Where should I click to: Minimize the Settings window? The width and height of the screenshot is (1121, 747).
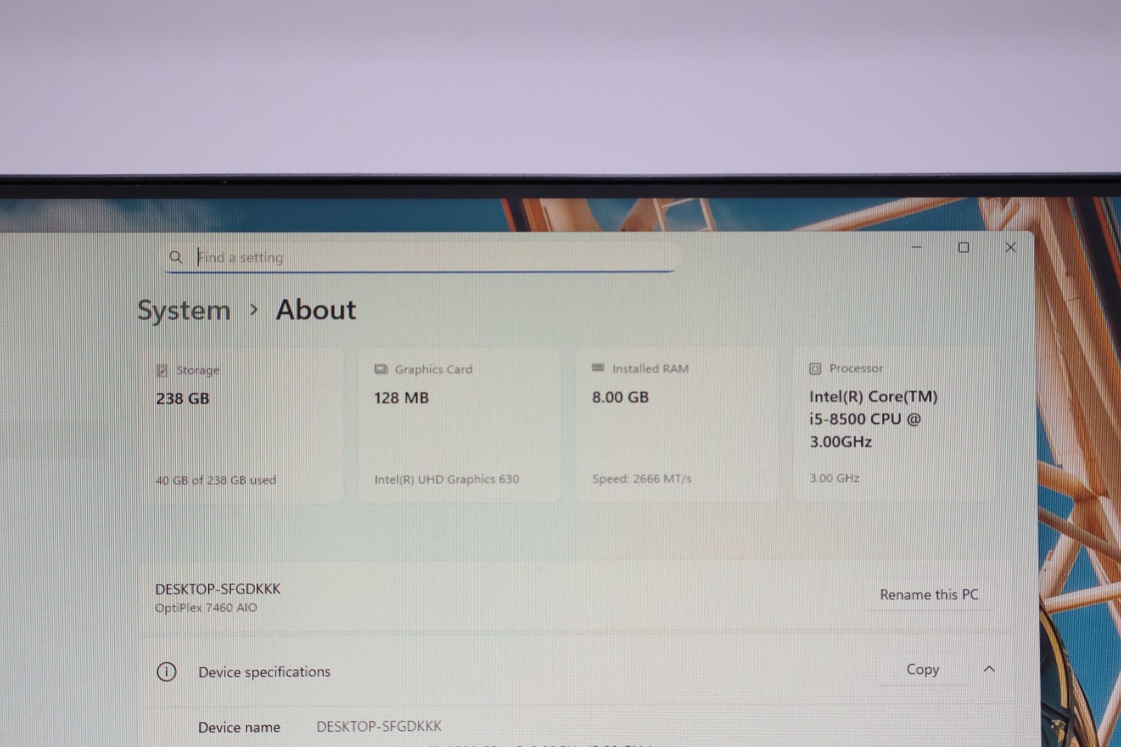[916, 247]
